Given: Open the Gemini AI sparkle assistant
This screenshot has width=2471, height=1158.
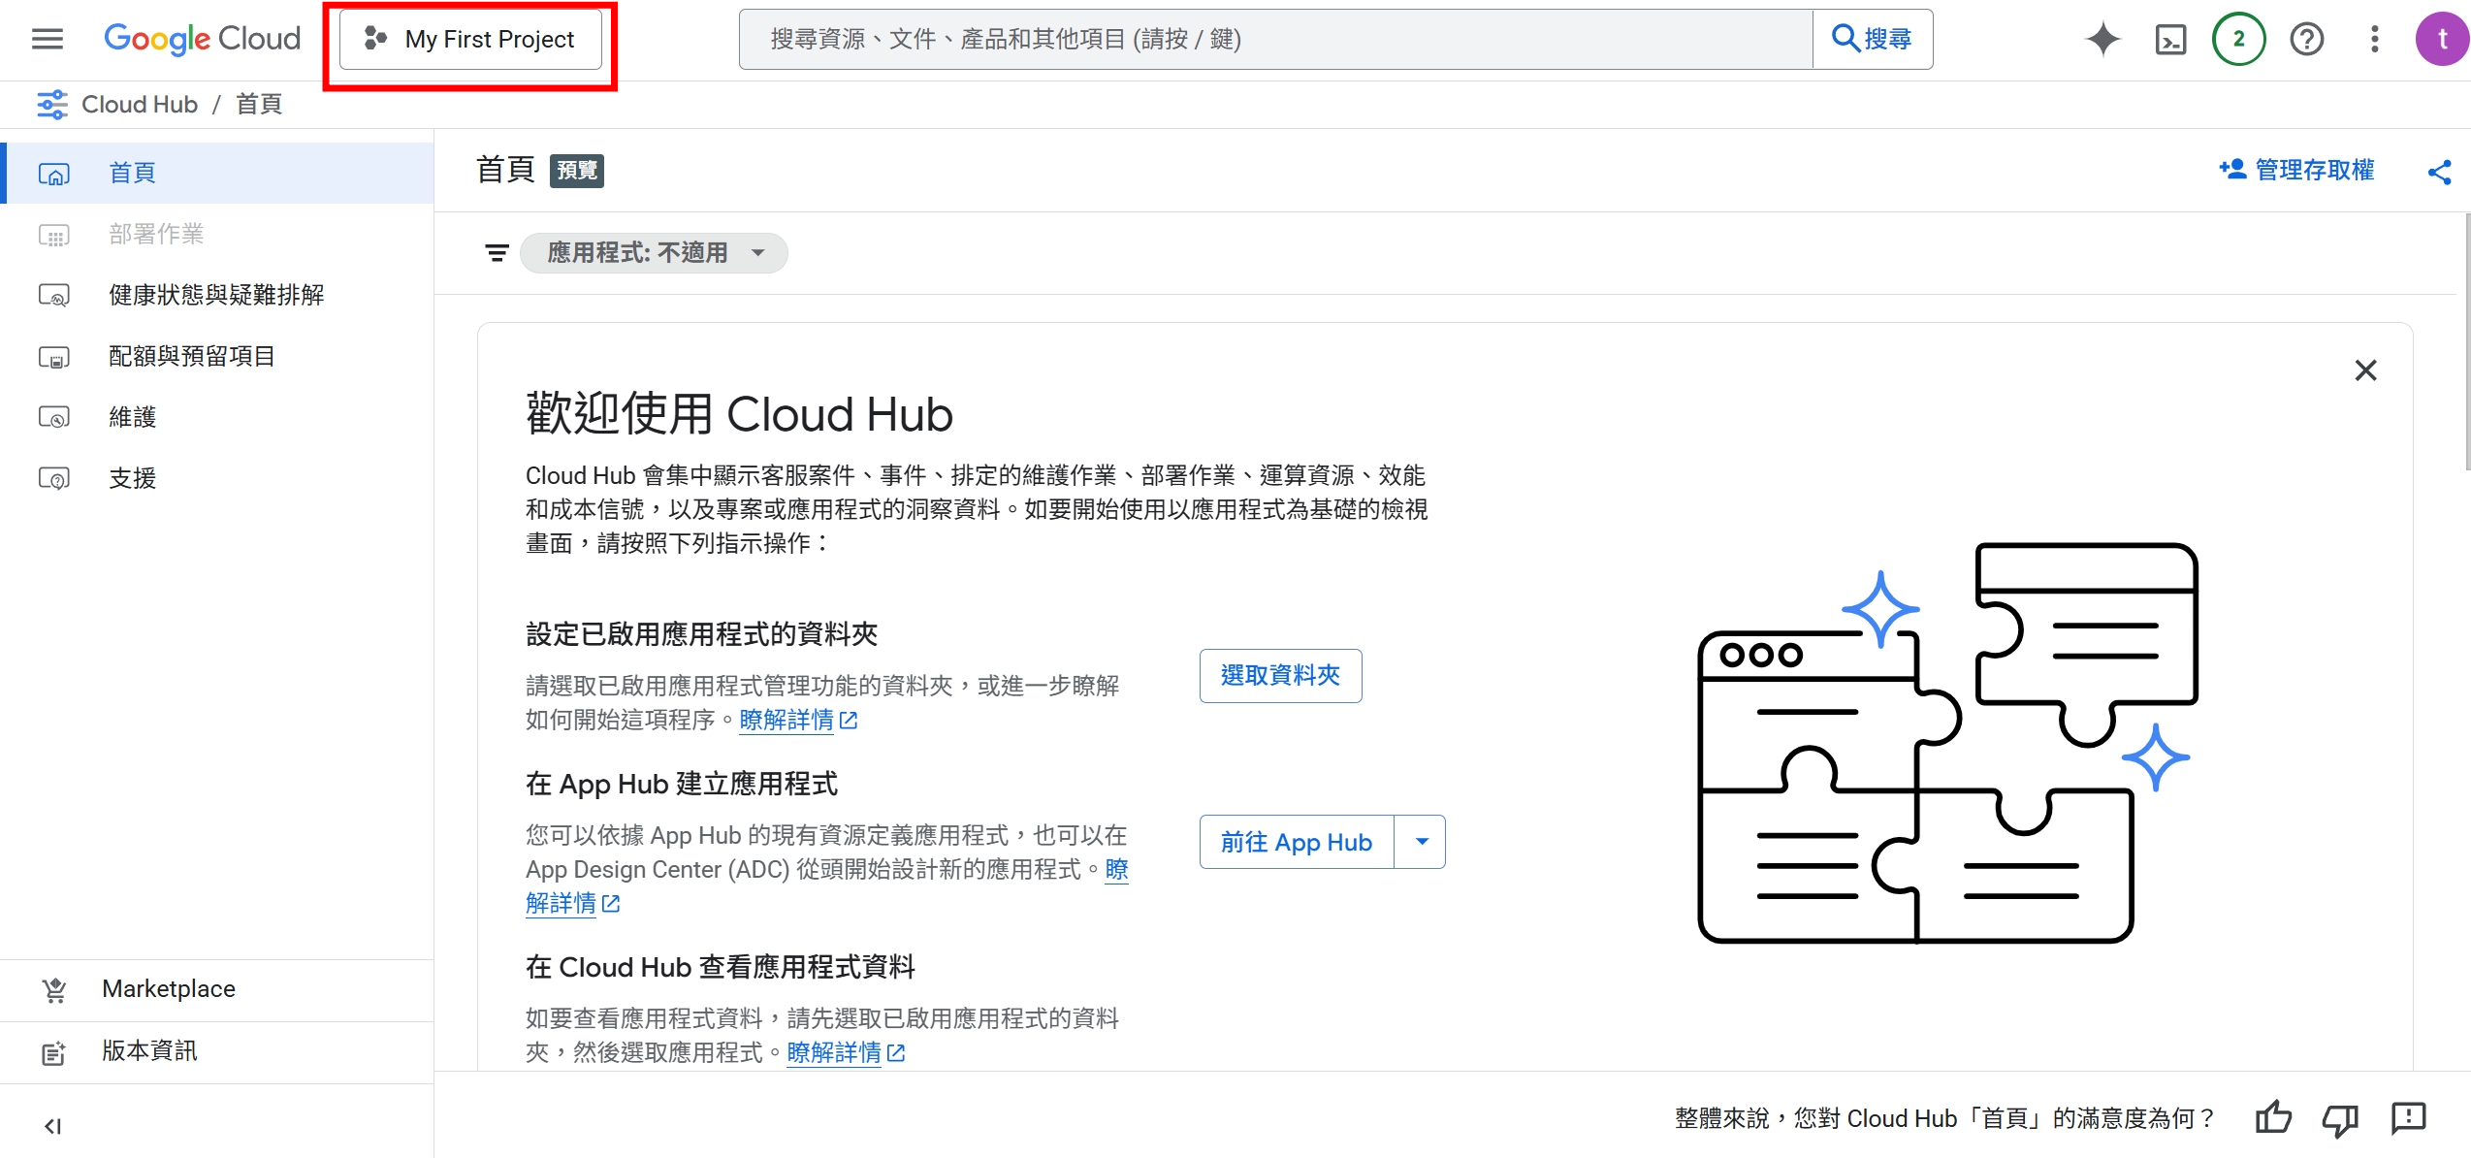Looking at the screenshot, I should tap(2102, 39).
